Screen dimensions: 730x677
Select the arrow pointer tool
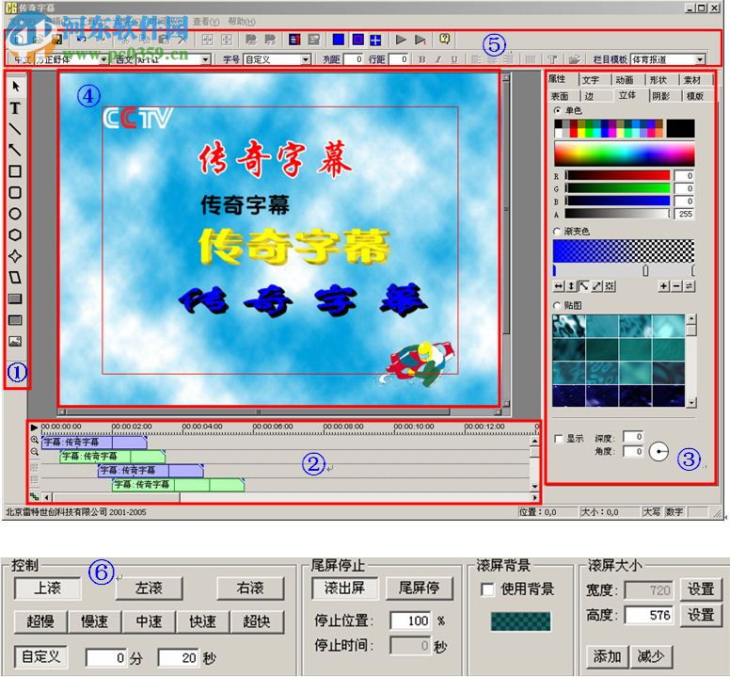pyautogui.click(x=16, y=87)
